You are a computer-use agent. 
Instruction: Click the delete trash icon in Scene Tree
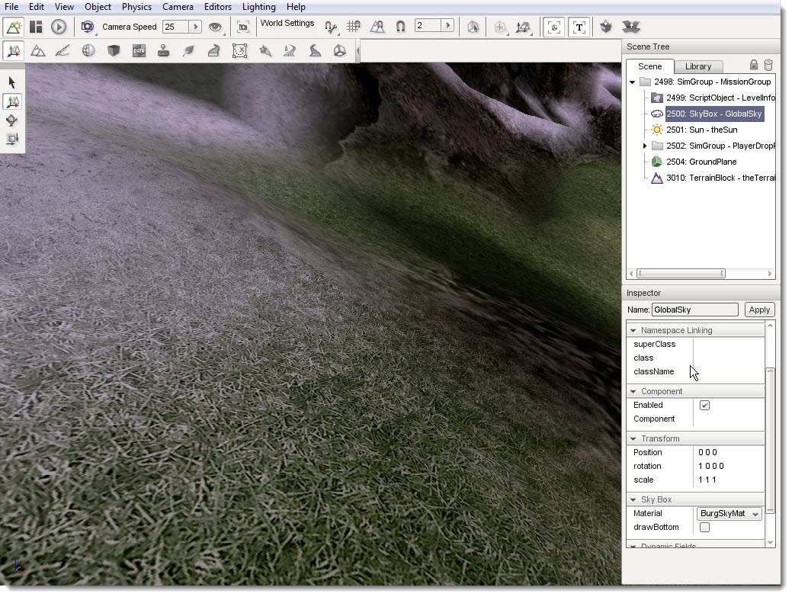[x=768, y=66]
